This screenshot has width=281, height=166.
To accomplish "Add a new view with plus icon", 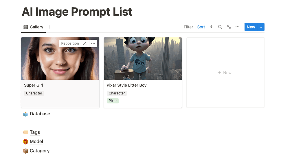I will pos(49,27).
